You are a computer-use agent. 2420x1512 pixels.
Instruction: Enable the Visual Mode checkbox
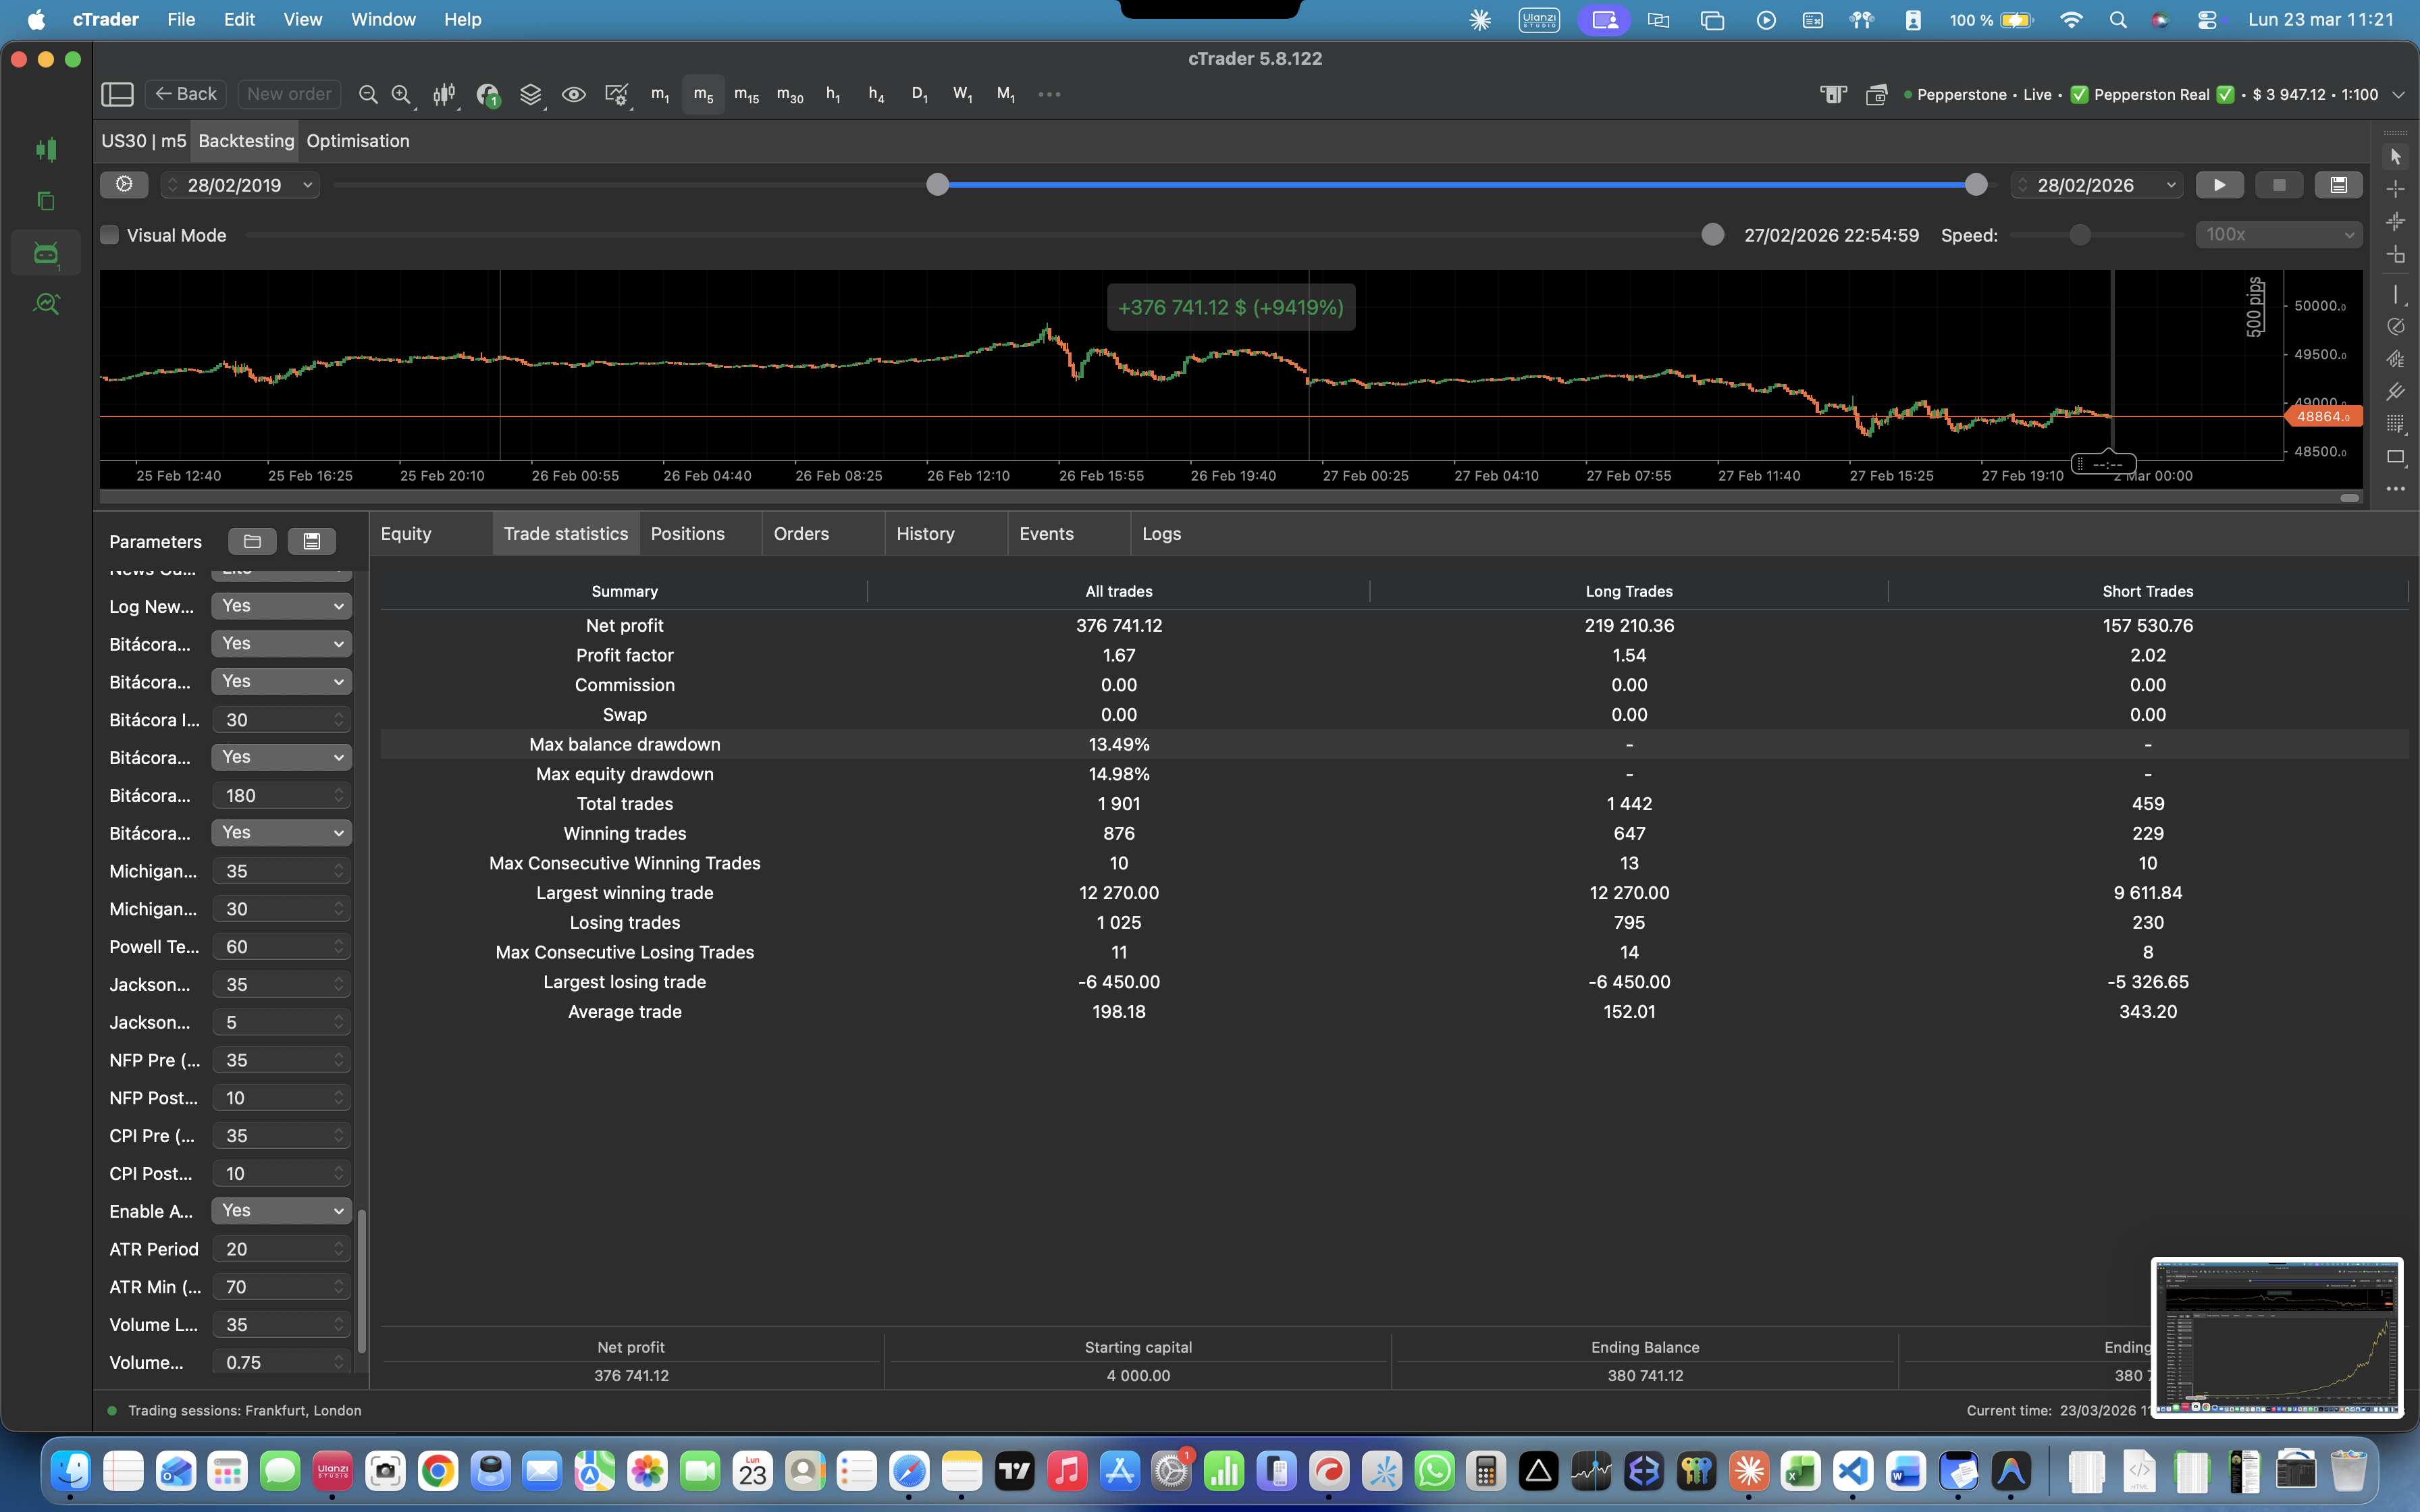110,235
